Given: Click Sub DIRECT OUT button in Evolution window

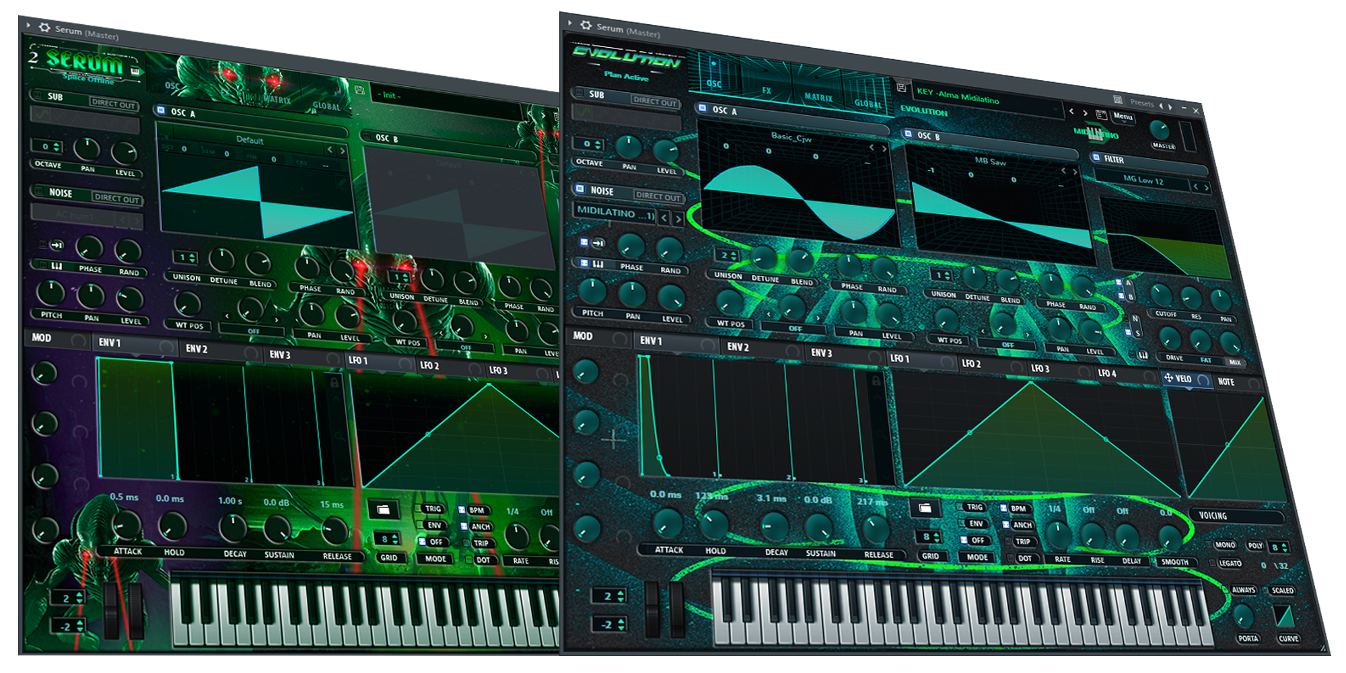Looking at the screenshot, I should pos(655,102).
